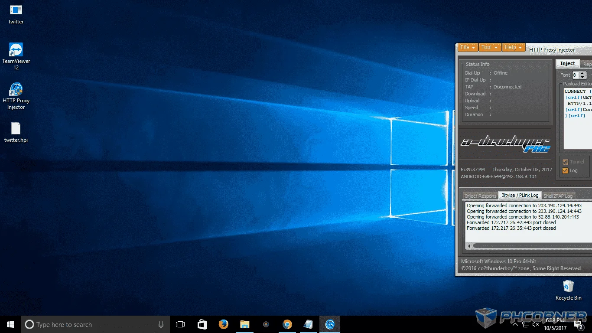Open the Help dropdown menu
Screen dimensions: 592x333
pyautogui.click(x=514, y=47)
